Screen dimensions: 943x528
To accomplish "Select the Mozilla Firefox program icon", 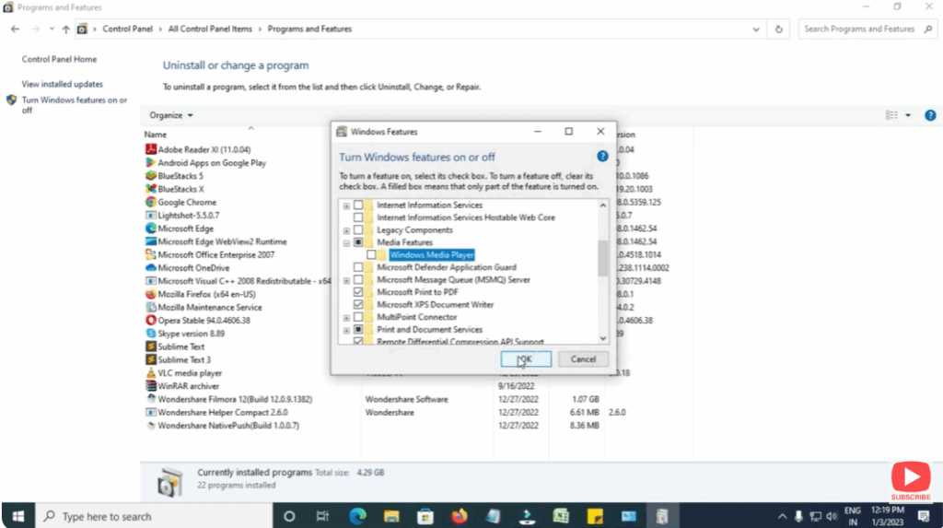I will pos(151,294).
